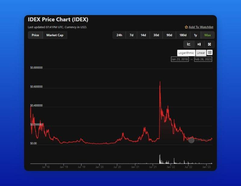Click the watchlist star icon
This screenshot has width=241, height=186.
(186, 27)
